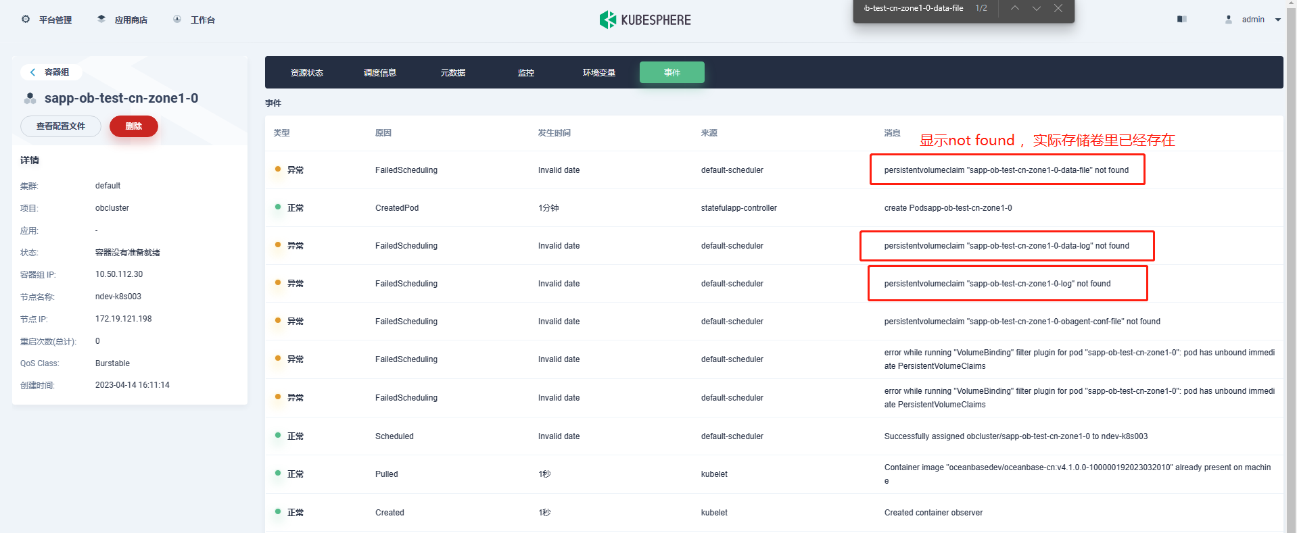Click the 类型 column header
Image resolution: width=1297 pixels, height=533 pixels.
click(x=281, y=133)
